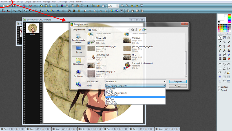Screen dimensions: 232x131
Task: Open the Réglage menu
Action: tap(47, 2)
